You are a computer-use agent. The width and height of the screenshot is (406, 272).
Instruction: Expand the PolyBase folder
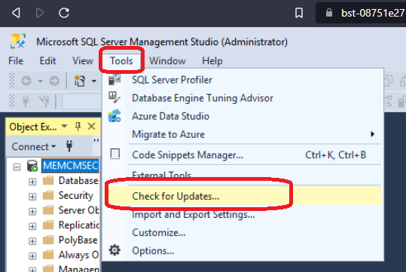(x=32, y=241)
